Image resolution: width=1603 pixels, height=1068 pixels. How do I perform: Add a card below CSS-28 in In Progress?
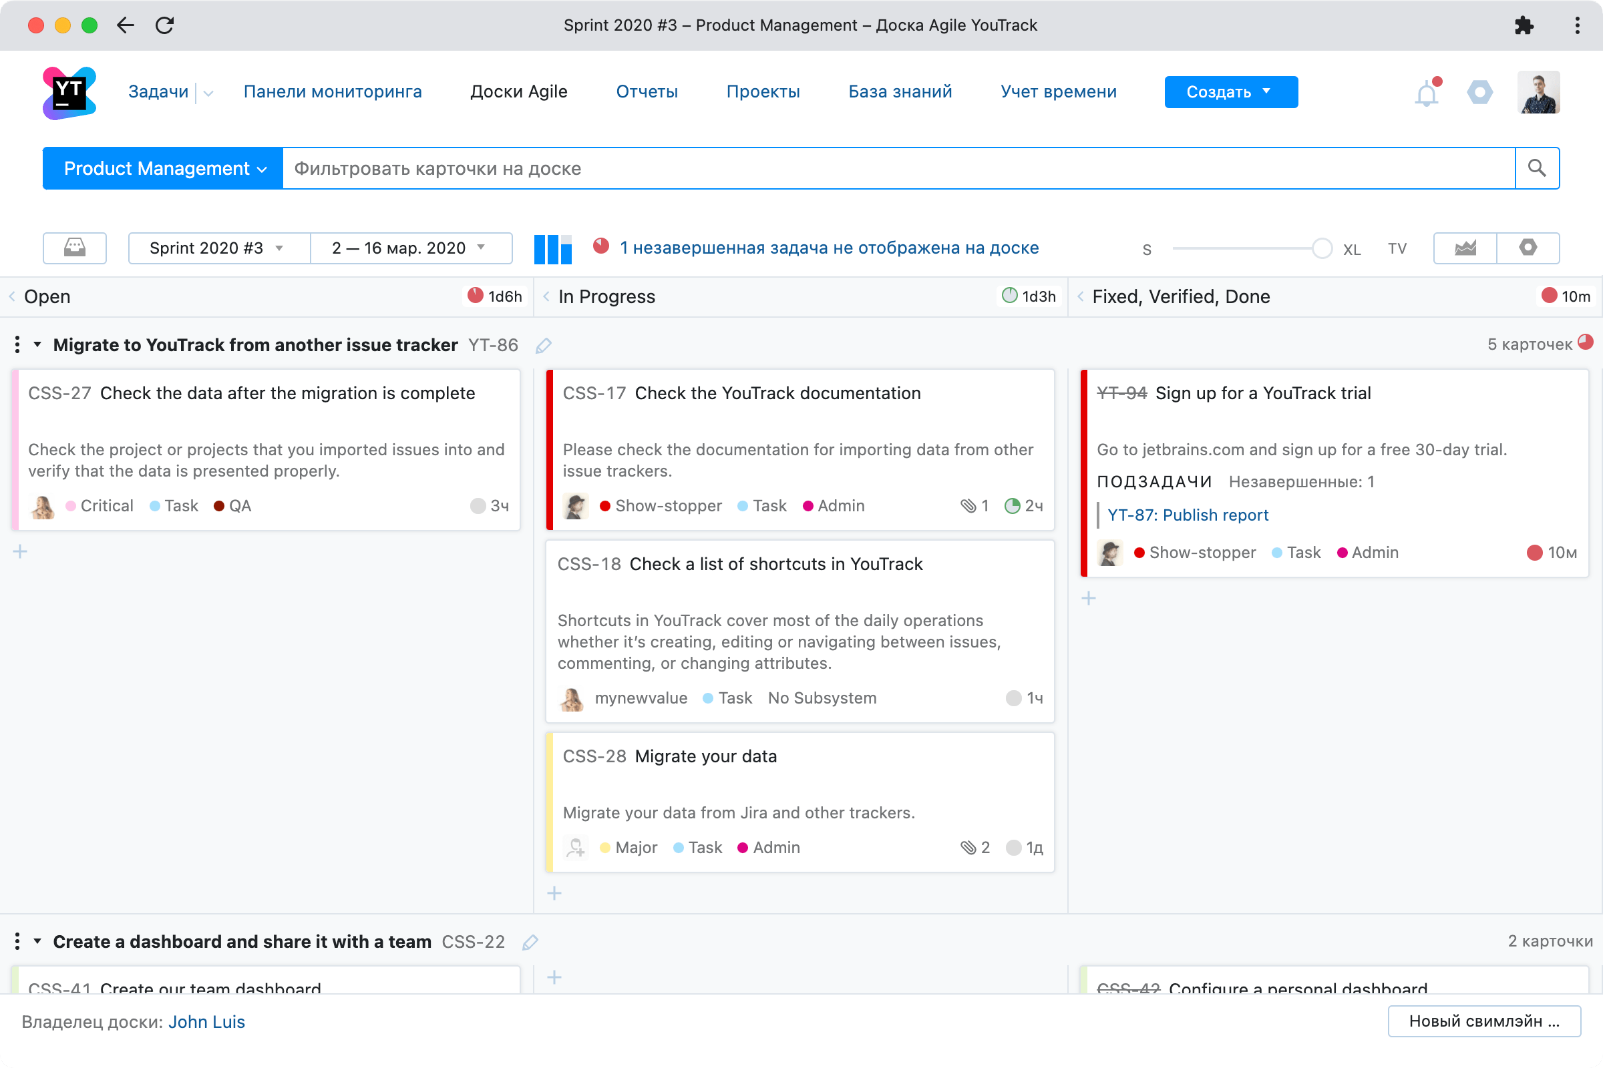click(555, 894)
